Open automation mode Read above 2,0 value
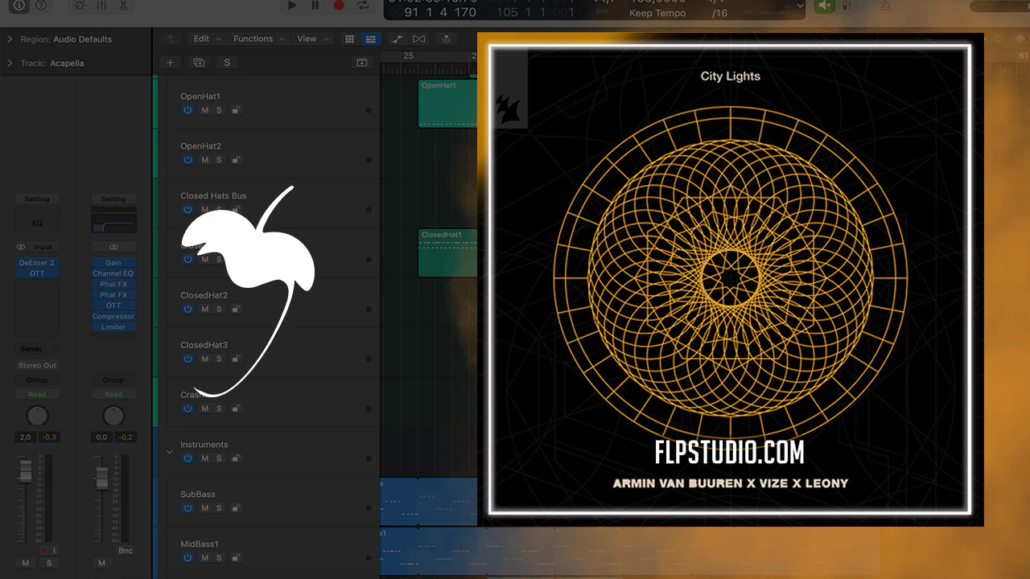This screenshot has height=579, width=1030. (37, 395)
